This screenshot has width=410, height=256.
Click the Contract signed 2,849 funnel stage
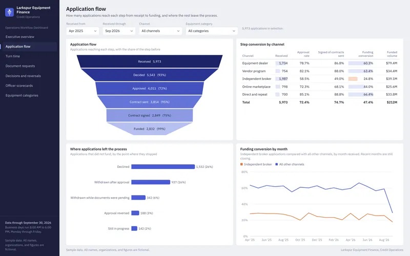click(x=150, y=115)
